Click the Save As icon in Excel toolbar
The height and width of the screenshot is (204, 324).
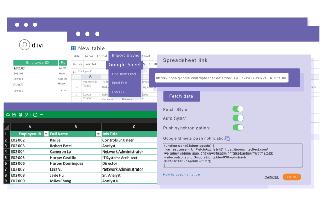tap(20, 115)
